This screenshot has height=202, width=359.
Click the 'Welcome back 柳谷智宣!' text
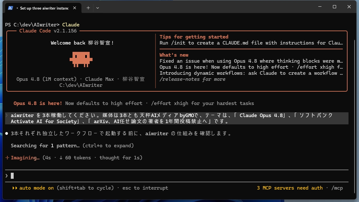pyautogui.click(x=82, y=43)
